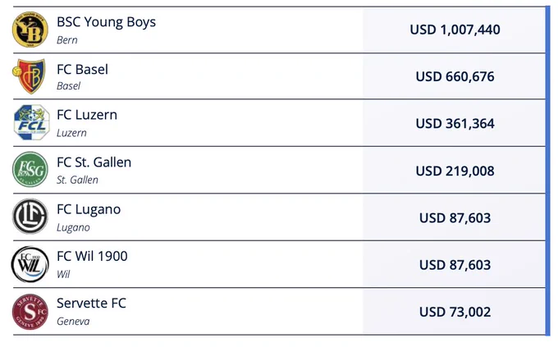Open the FC St. Gallen team link

(94, 162)
